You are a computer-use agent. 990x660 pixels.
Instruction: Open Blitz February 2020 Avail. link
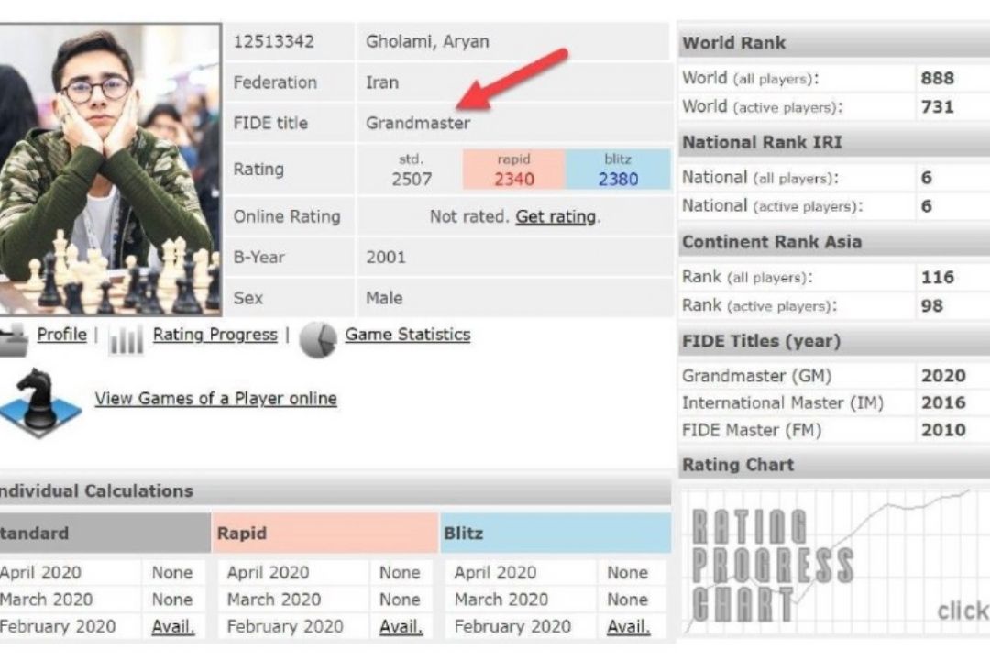tap(628, 626)
